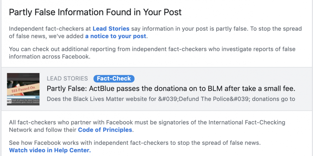Click "of false news, we've added" text
313x156 pixels.
[46, 36]
